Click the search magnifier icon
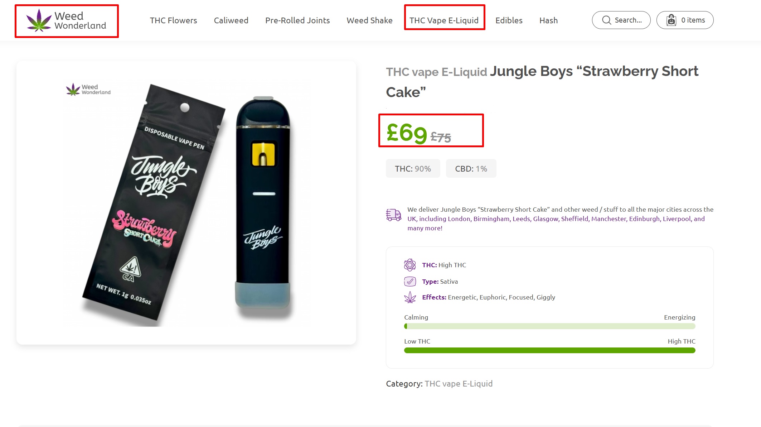Viewport: 761px width, 427px height. coord(606,20)
